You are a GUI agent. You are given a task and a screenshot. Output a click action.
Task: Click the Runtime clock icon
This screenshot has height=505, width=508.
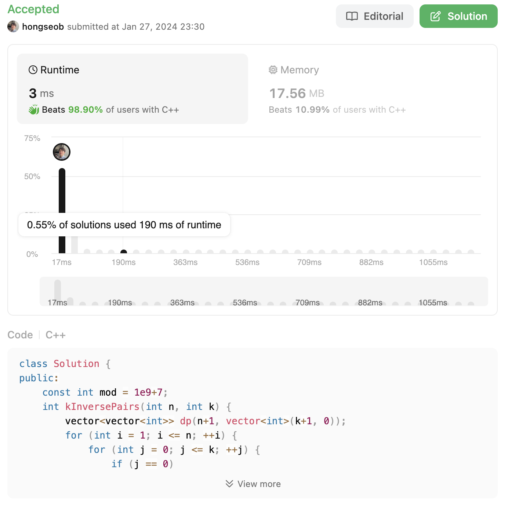click(x=33, y=70)
